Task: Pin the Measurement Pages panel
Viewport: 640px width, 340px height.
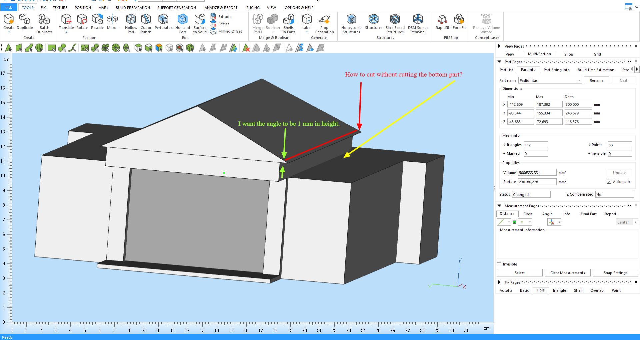Action: click(x=629, y=206)
